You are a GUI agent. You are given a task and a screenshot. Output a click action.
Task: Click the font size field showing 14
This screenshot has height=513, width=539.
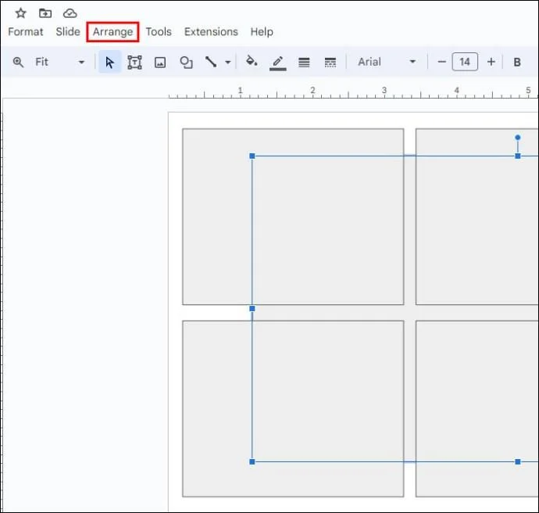(x=465, y=62)
